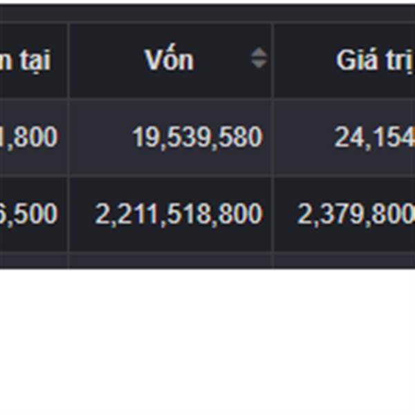415x415 pixels.
Task: Select the cell showing 19,539,580
Action: tap(197, 138)
